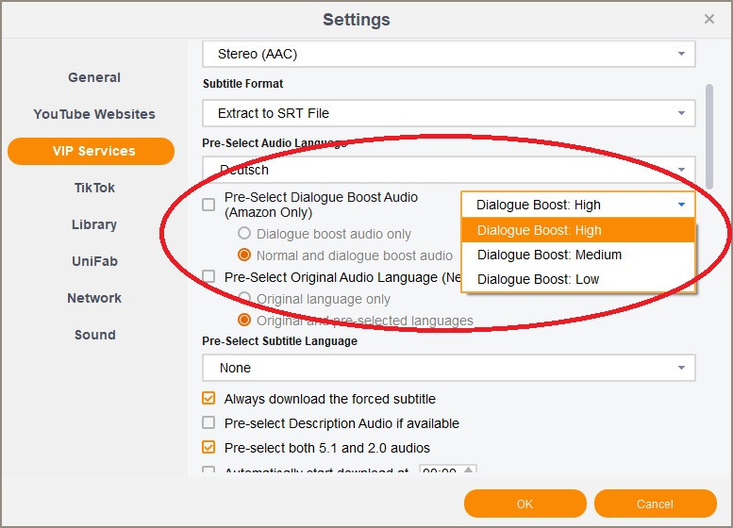The image size is (733, 528).
Task: Enable Pre-Select Dialogue Boost Audio checkbox
Action: 208,205
